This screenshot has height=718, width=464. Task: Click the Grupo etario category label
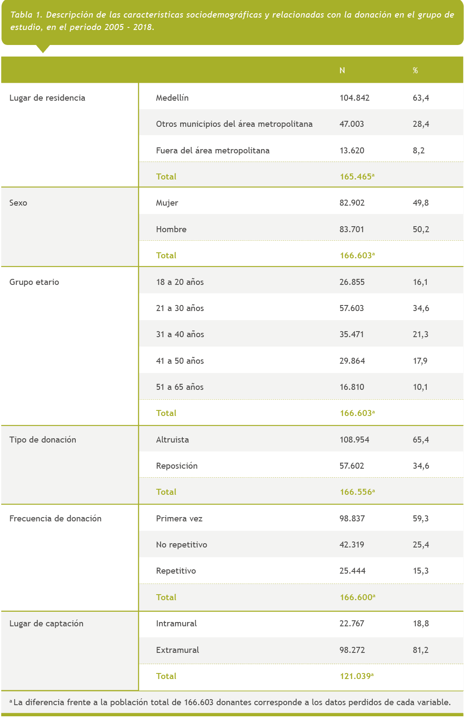[34, 282]
